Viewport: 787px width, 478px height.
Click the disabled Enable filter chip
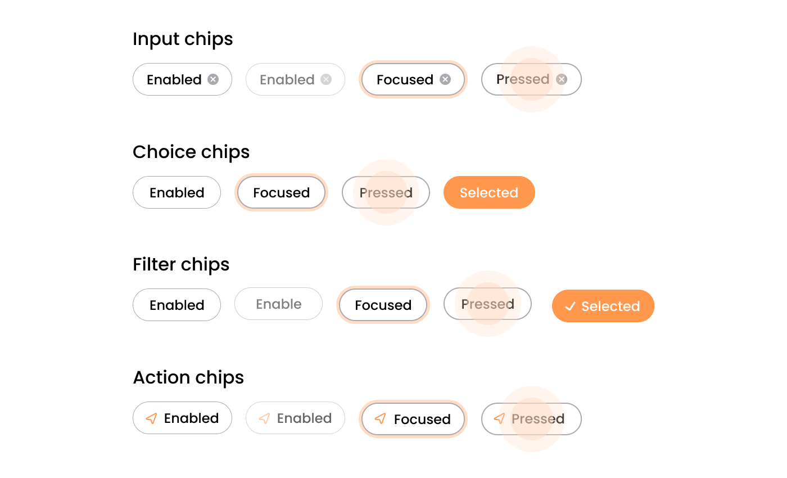(x=278, y=304)
